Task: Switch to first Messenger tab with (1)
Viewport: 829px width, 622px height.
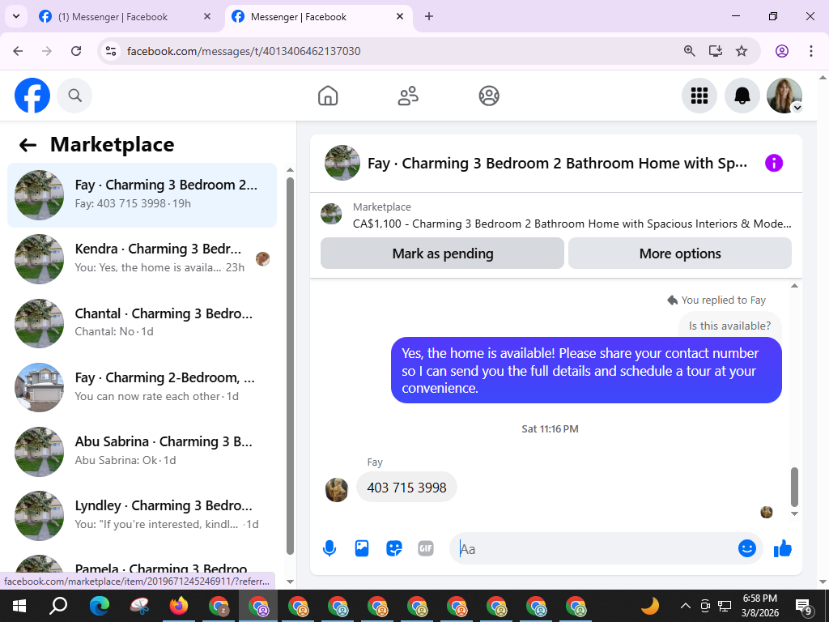Action: pos(125,16)
